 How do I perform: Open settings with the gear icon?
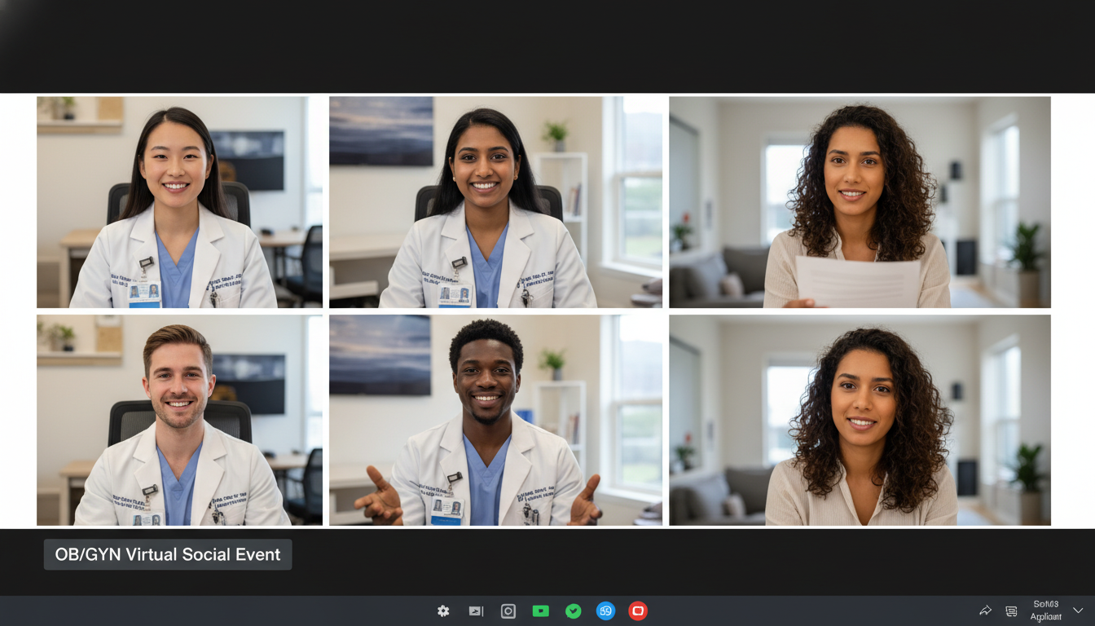point(442,611)
